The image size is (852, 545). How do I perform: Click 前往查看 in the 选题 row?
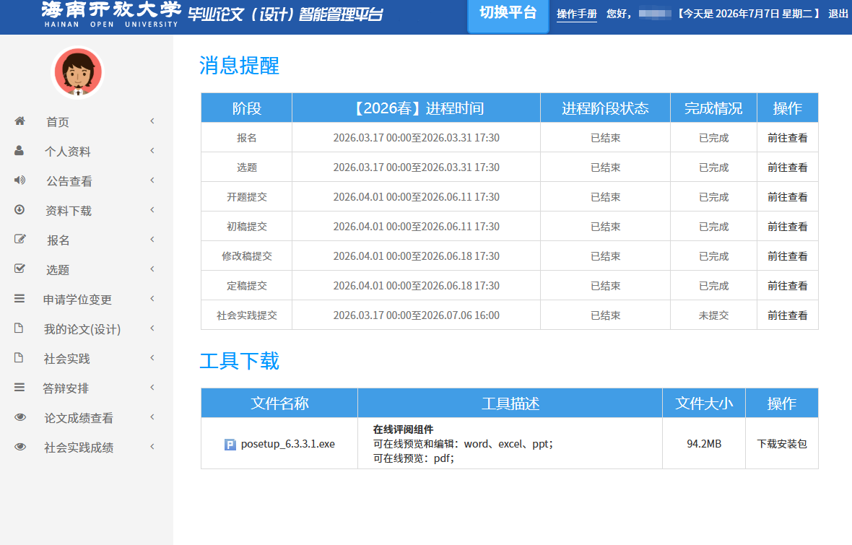pyautogui.click(x=787, y=167)
